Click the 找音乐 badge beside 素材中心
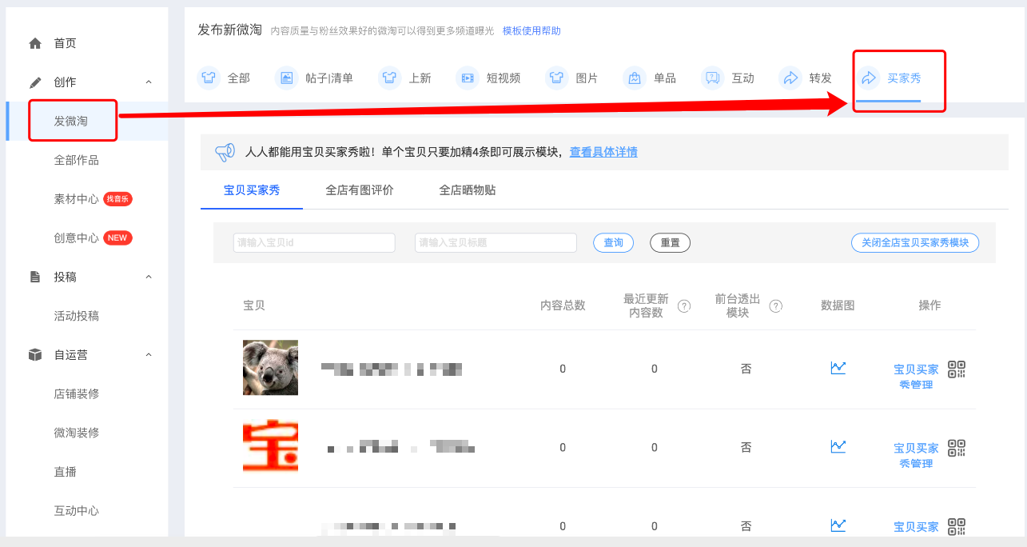This screenshot has height=547, width=1027. (x=117, y=198)
